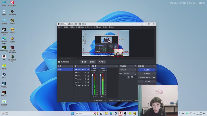Toggle monitoring headphones for 麦克风/Aux

click(104, 97)
